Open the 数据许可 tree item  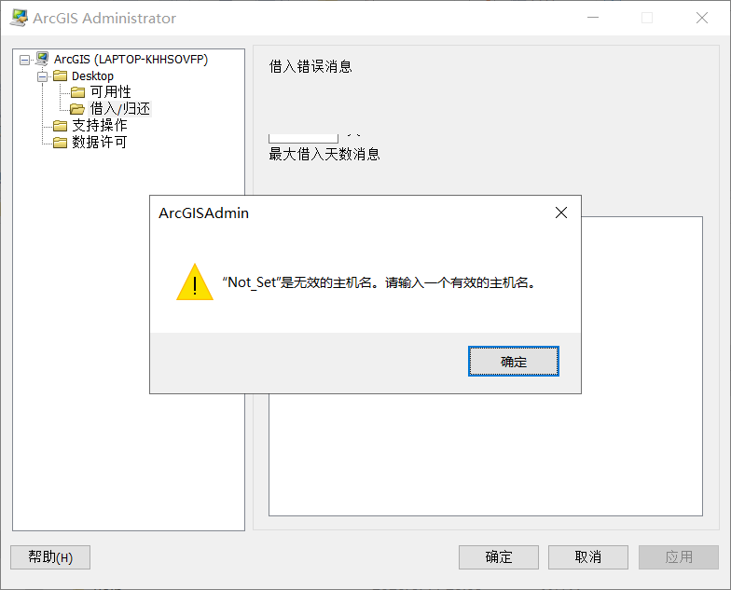tap(99, 142)
